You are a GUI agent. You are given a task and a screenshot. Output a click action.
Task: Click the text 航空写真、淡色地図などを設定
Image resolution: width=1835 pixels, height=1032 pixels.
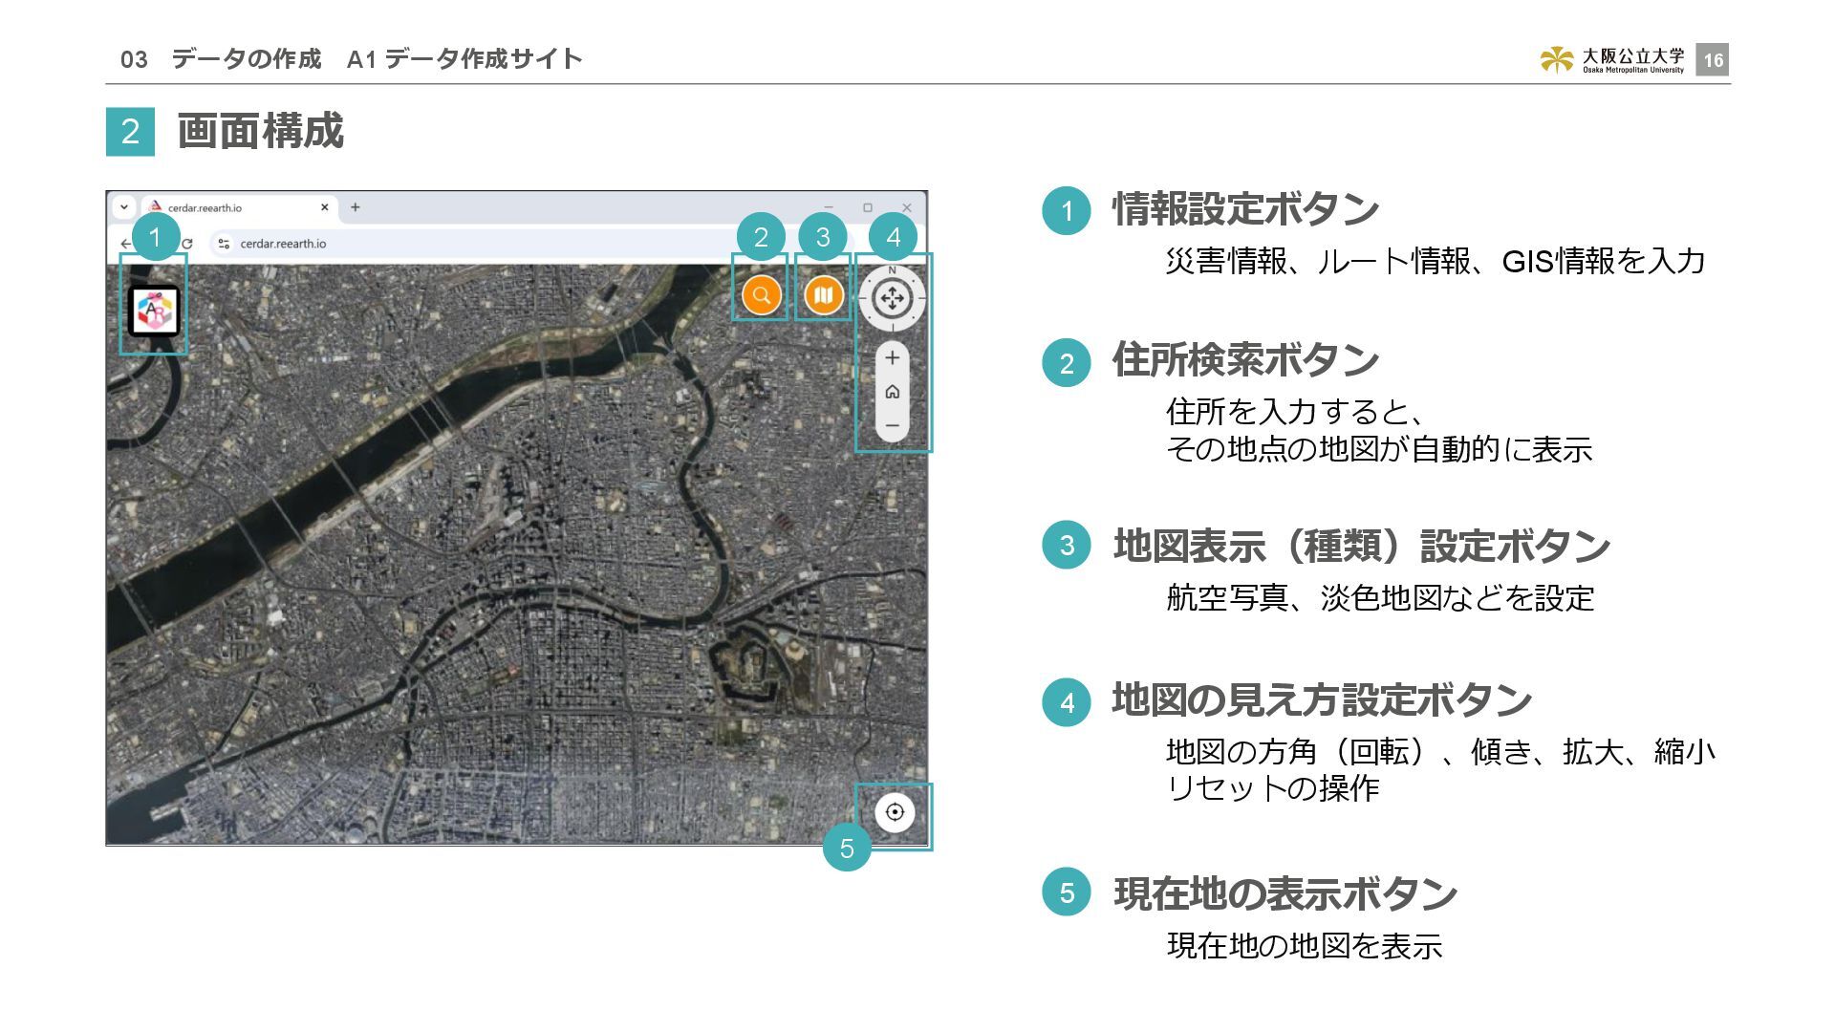pyautogui.click(x=1381, y=598)
